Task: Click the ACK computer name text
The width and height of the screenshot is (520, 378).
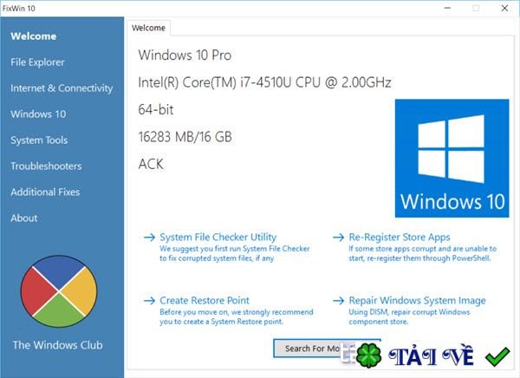Action: (x=151, y=164)
